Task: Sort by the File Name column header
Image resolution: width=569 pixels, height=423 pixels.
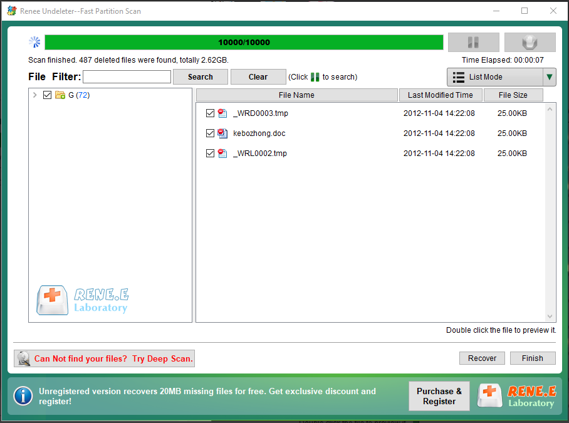Action: point(296,95)
